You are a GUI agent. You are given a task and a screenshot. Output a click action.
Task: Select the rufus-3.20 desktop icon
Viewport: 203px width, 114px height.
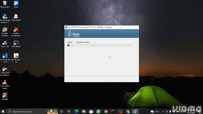click(5, 44)
